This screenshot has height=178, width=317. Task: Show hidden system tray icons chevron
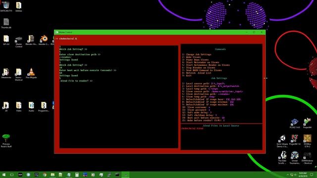tap(287, 175)
